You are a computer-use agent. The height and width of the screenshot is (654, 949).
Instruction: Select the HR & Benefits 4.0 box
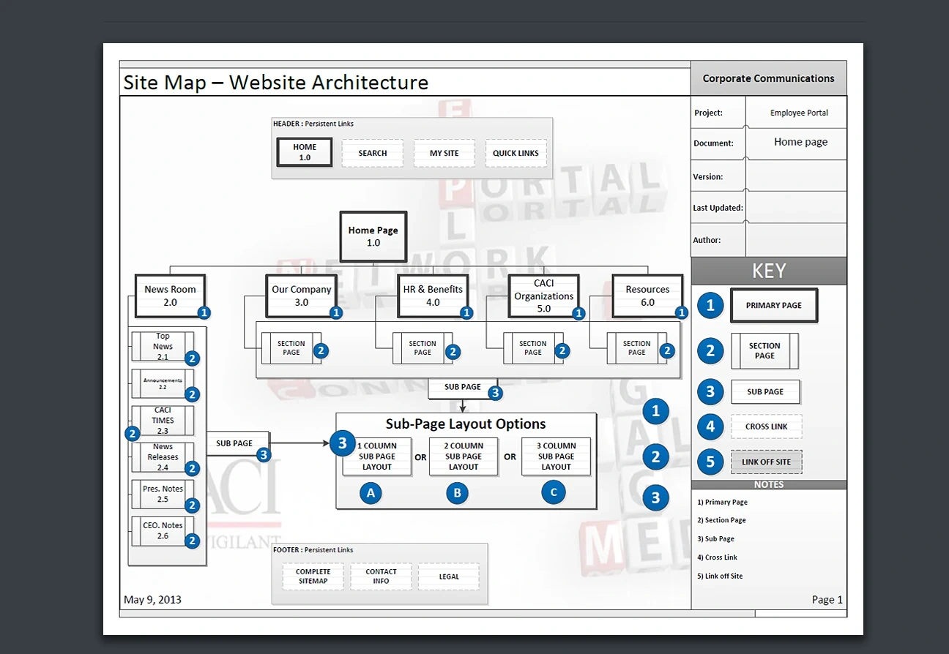[433, 296]
